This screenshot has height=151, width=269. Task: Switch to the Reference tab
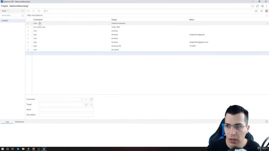[20, 122]
